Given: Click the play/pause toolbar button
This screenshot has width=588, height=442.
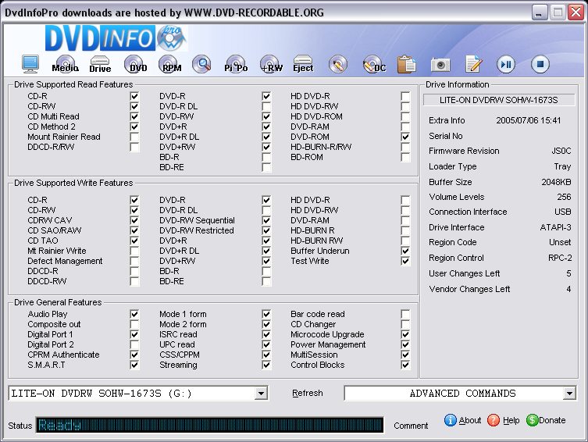Looking at the screenshot, I should click(x=506, y=64).
